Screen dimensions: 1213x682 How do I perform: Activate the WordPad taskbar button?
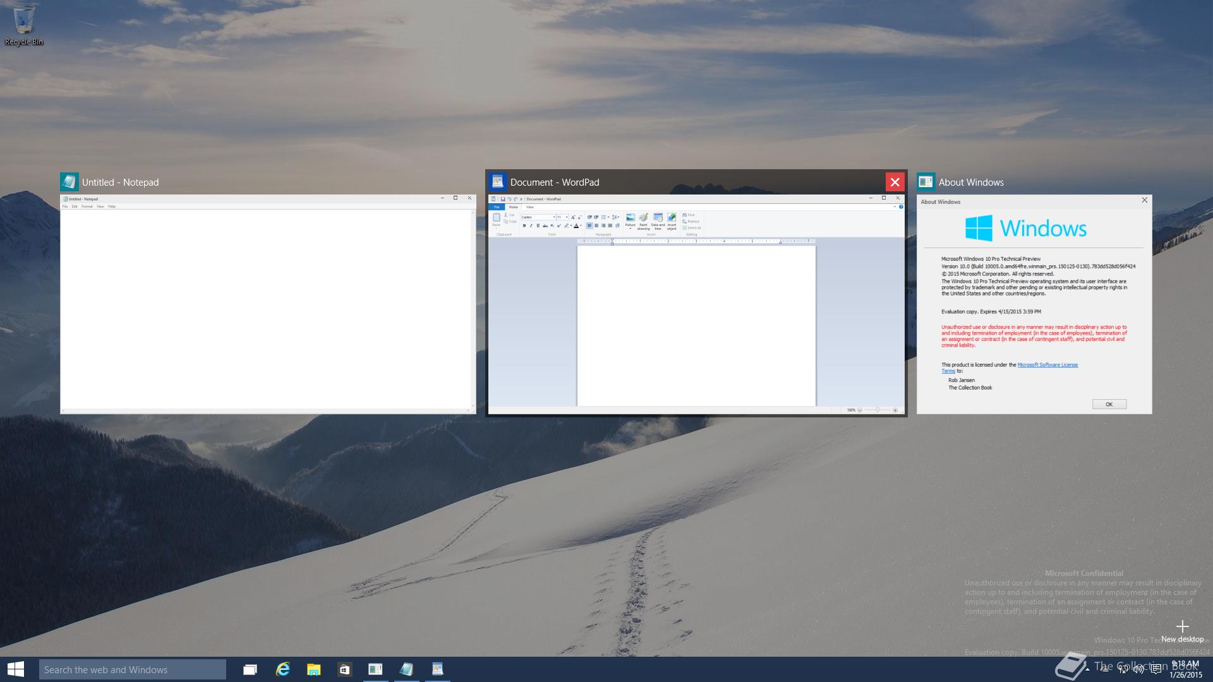pos(437,669)
